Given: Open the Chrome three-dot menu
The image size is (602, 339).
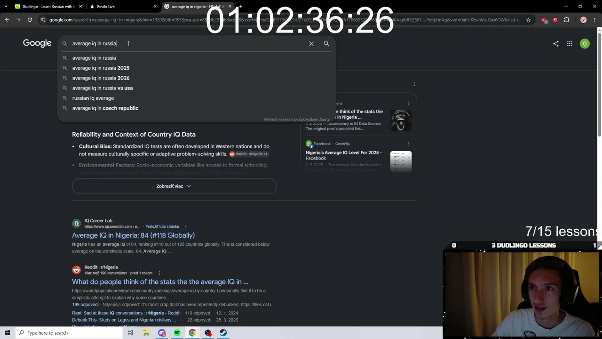Looking at the screenshot, I should (x=594, y=20).
